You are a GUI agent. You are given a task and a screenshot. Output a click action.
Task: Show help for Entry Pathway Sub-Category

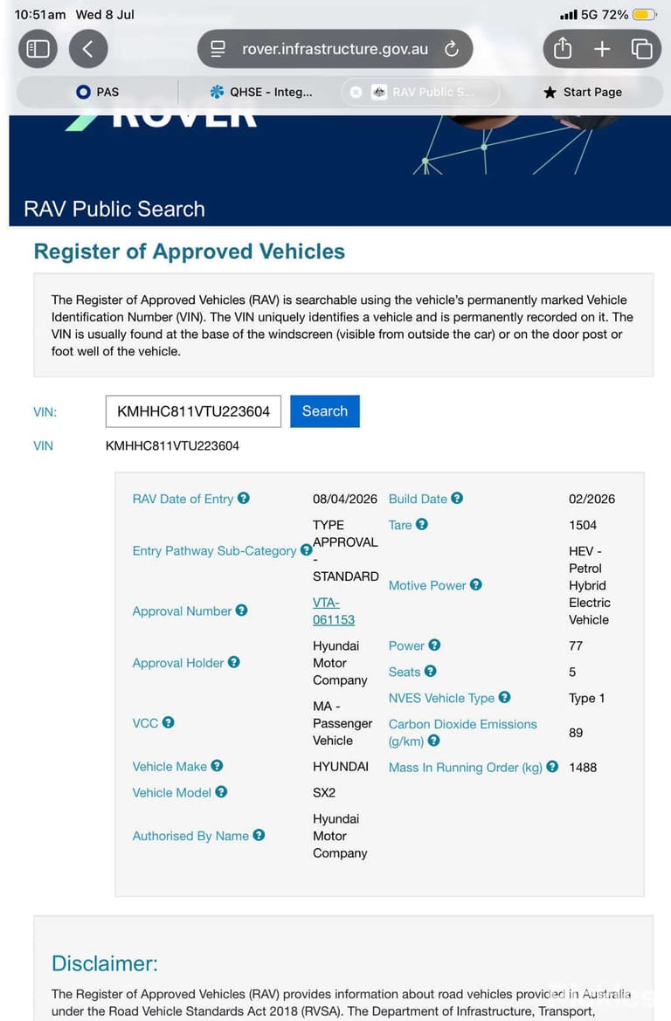(306, 550)
